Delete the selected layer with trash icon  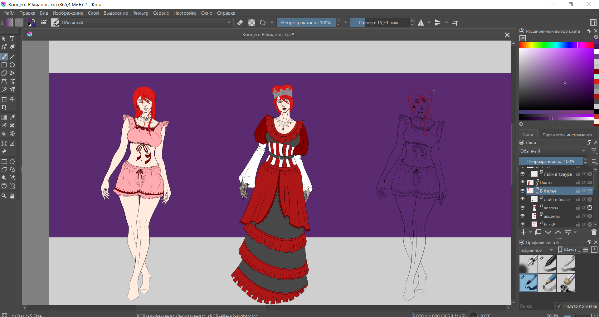(594, 232)
